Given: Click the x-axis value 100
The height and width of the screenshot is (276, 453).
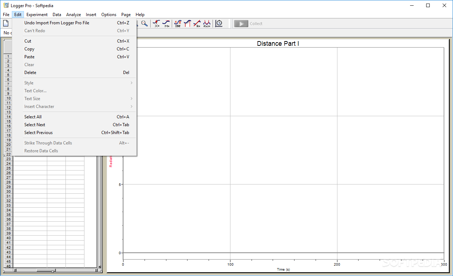Looking at the screenshot, I should (230, 265).
